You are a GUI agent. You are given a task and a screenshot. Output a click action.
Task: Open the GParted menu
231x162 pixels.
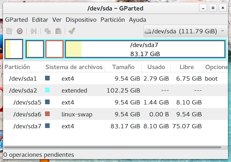pos(16,20)
